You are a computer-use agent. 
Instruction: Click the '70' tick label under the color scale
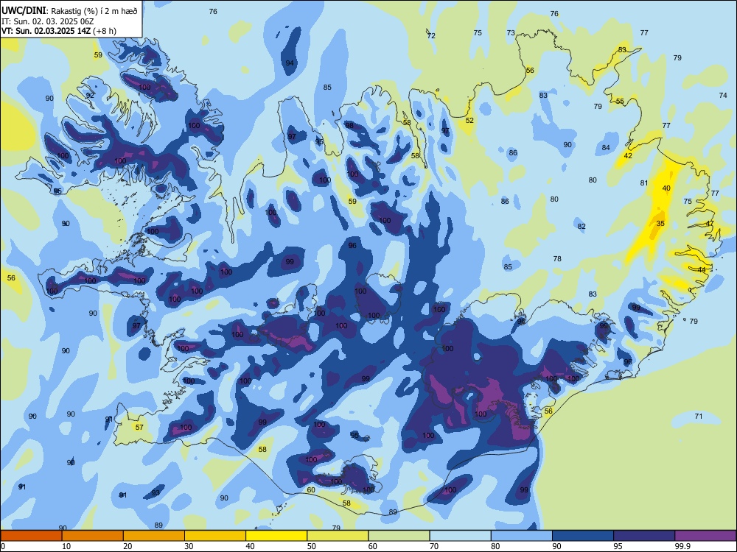(434, 546)
